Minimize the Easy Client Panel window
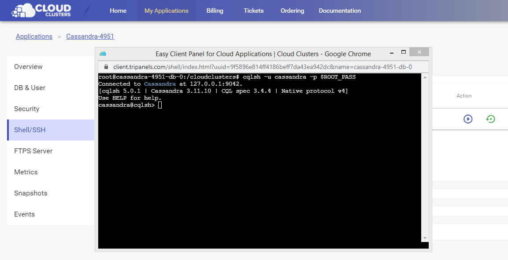508x260 pixels. point(392,52)
